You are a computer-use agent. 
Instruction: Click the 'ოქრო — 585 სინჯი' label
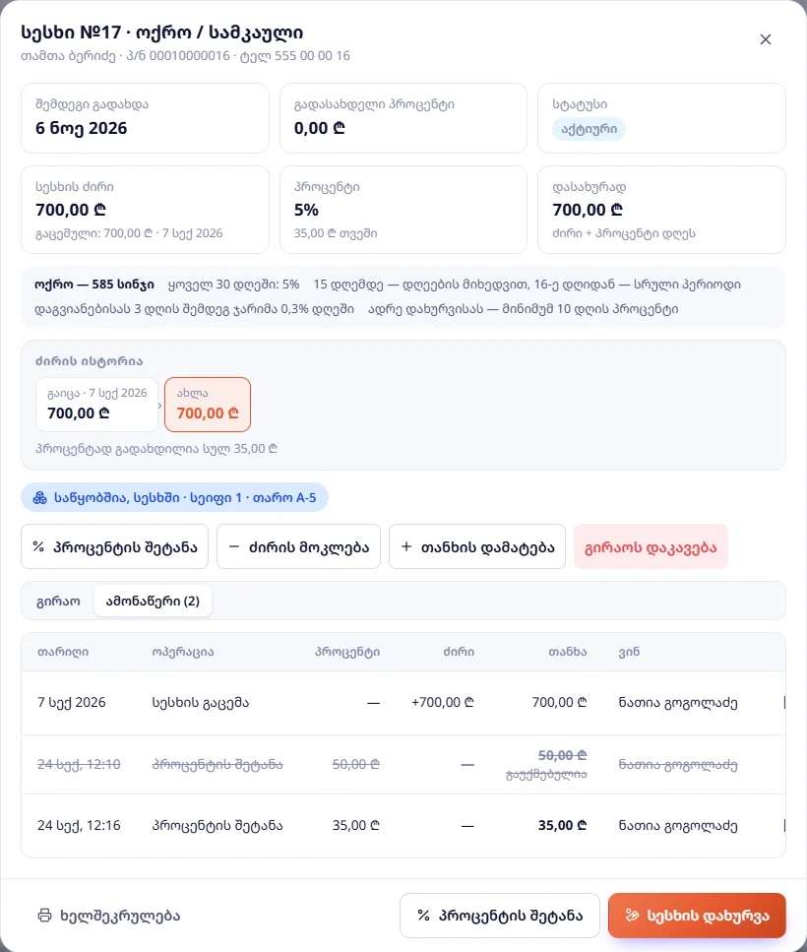(94, 285)
